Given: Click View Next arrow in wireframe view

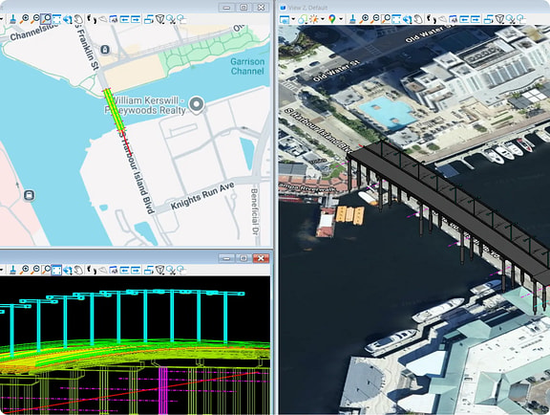Looking at the screenshot, I should 136,270.
